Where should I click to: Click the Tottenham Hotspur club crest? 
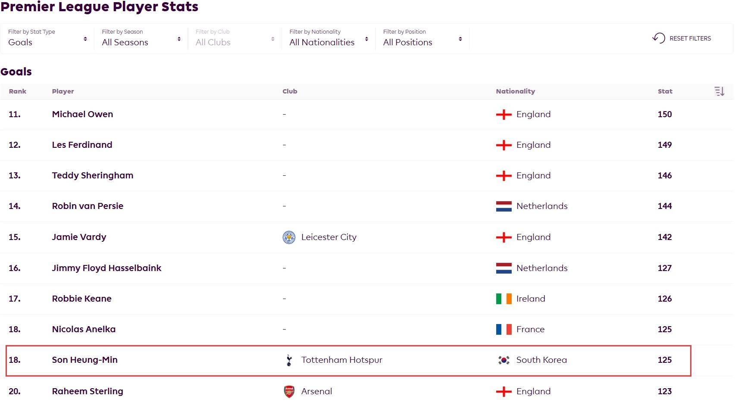(x=289, y=360)
